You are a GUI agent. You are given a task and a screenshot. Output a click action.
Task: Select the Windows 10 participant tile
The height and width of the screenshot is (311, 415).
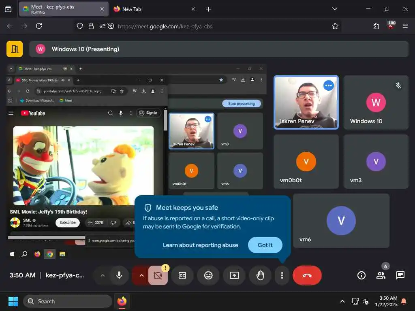(x=376, y=102)
